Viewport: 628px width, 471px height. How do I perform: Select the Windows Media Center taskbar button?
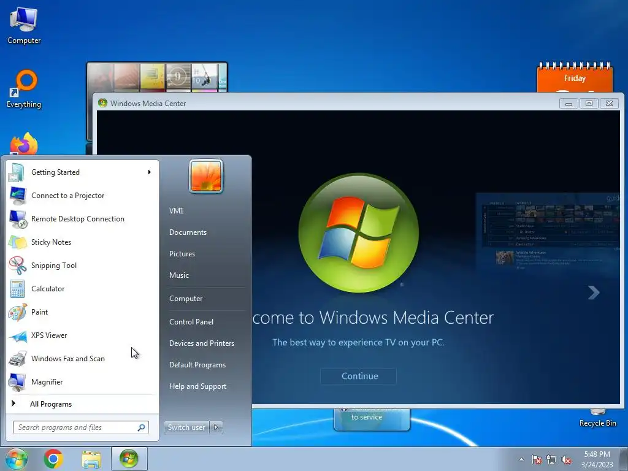coord(129,459)
